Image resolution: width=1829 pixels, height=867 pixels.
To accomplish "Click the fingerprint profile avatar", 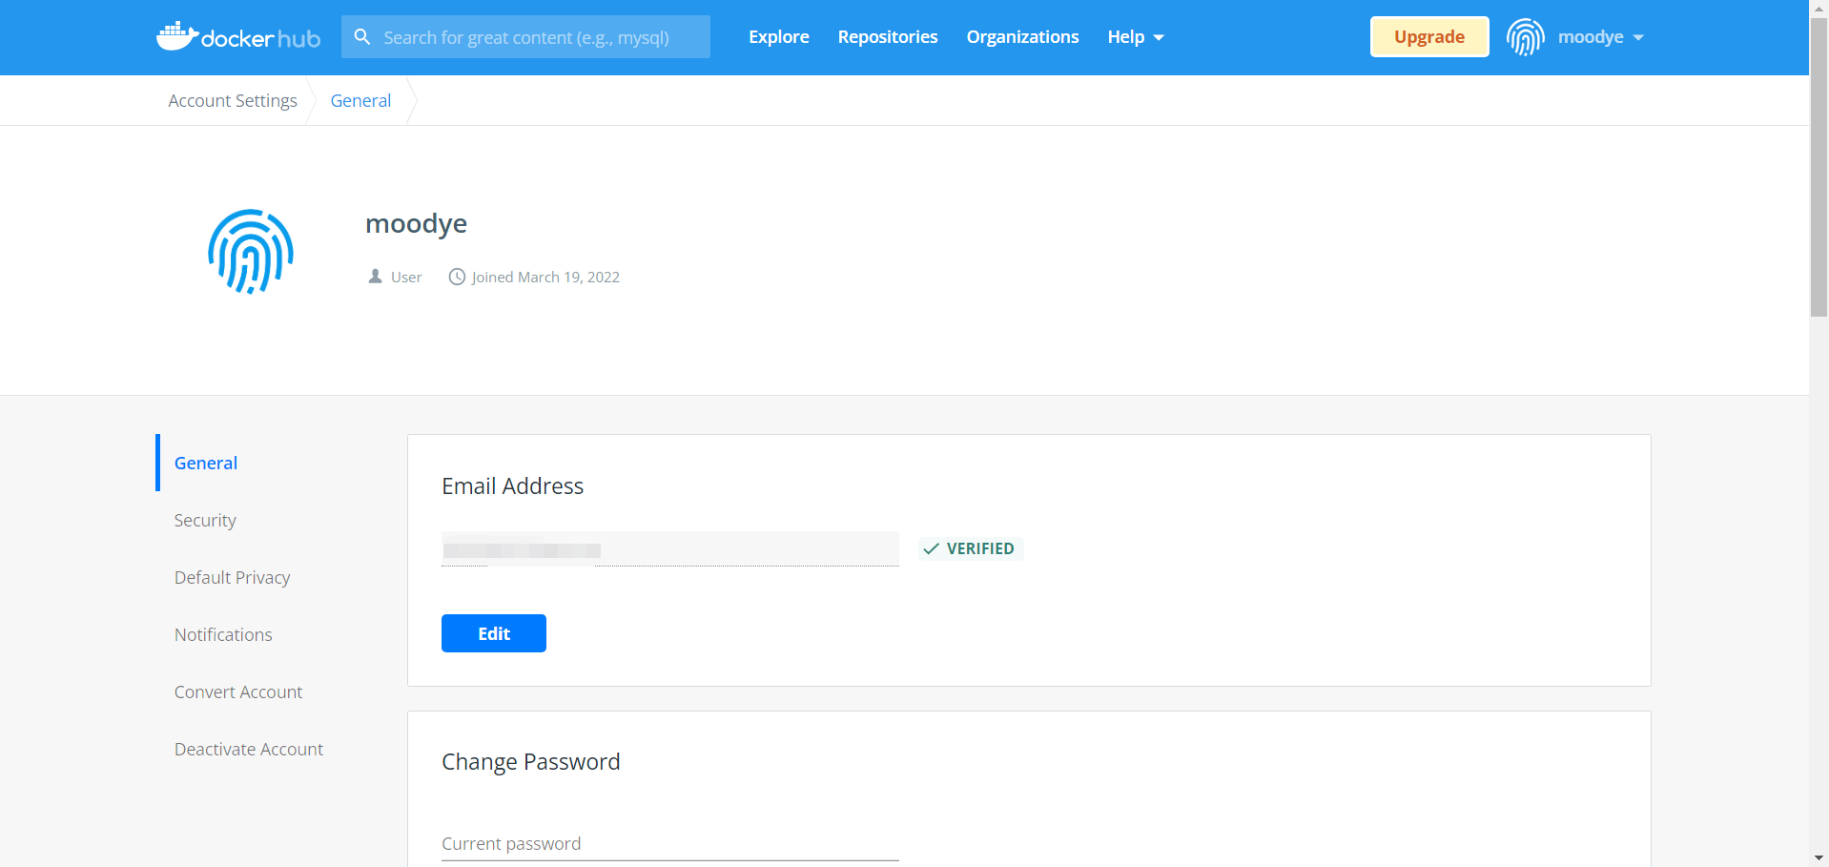I will (1525, 36).
